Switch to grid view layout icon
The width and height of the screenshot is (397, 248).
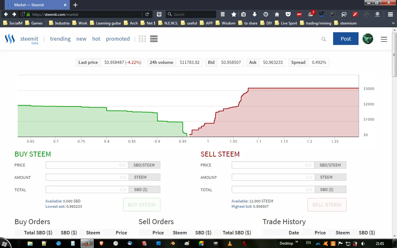[142, 39]
